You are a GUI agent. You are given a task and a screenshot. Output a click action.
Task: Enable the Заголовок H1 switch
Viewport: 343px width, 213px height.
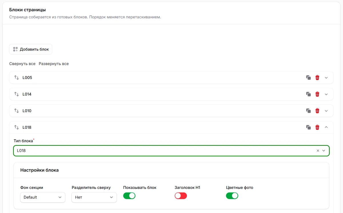pos(181,196)
